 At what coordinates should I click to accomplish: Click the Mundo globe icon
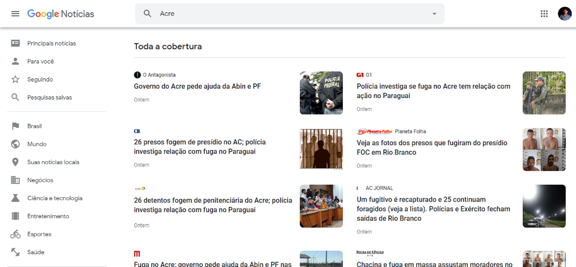(x=15, y=144)
